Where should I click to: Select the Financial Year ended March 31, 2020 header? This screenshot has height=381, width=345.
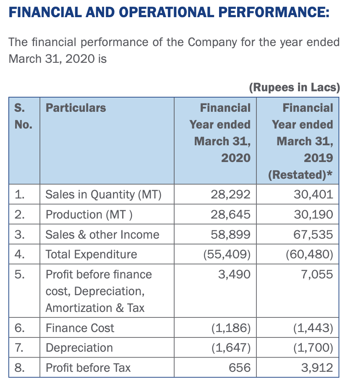click(220, 133)
